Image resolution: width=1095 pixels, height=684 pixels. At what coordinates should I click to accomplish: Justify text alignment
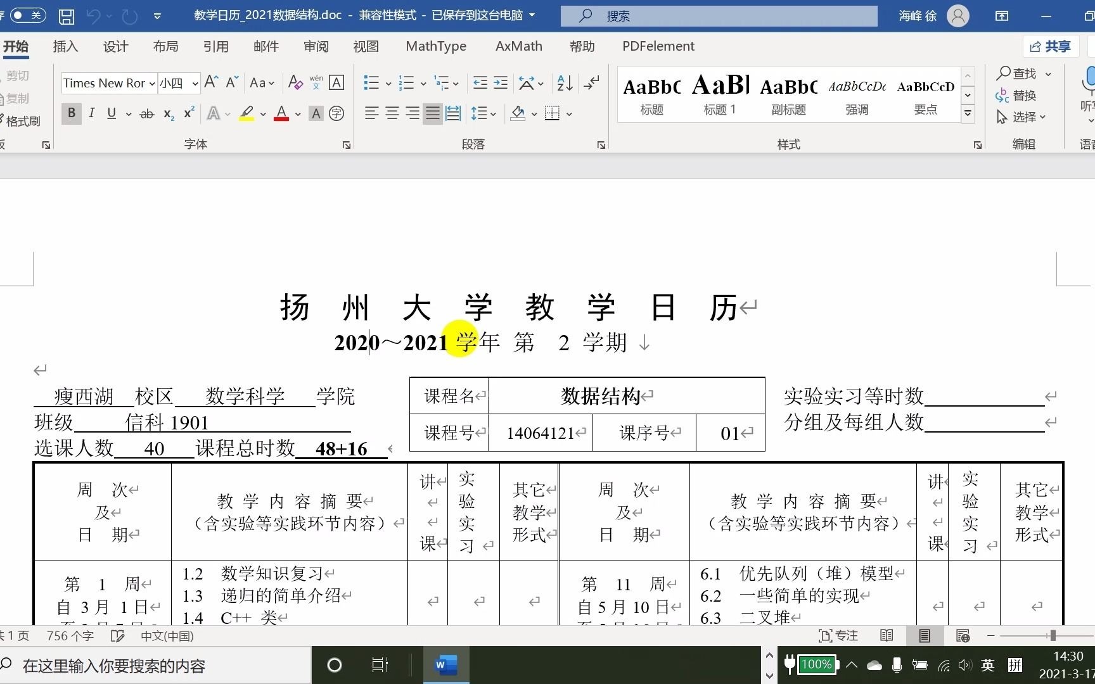pyautogui.click(x=433, y=113)
